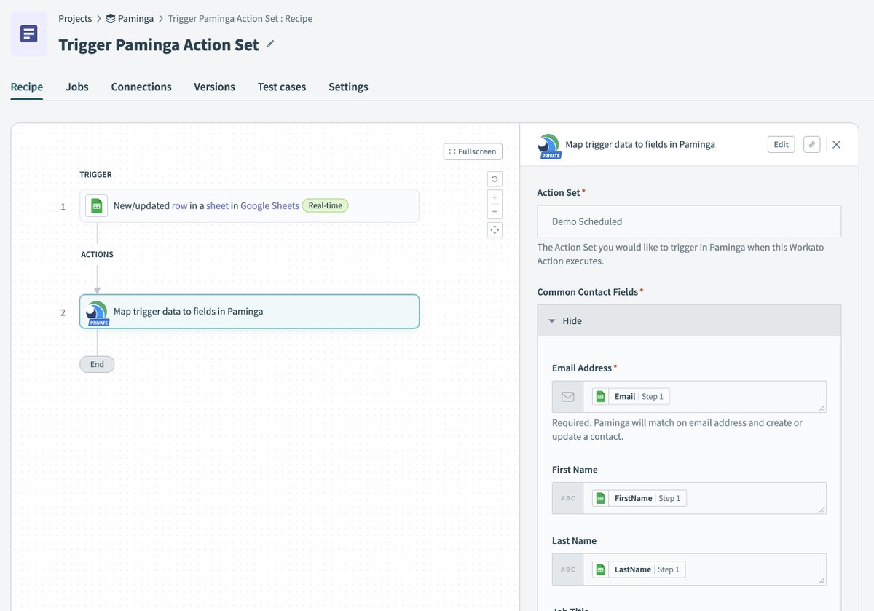Viewport: 874px width, 611px height.
Task: Select the Map trigger data to Paminga step
Action: 249,312
